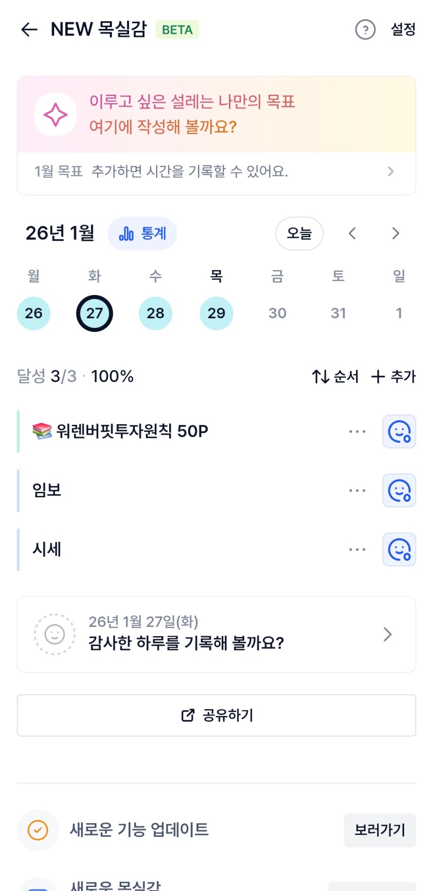Screen dimensions: 433x891
Task: Open the help question mark icon
Action: tap(365, 30)
